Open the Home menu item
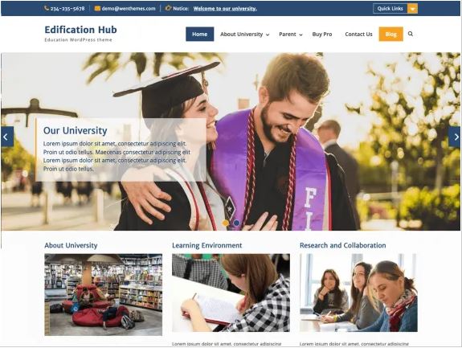The width and height of the screenshot is (462, 348). pyautogui.click(x=200, y=35)
